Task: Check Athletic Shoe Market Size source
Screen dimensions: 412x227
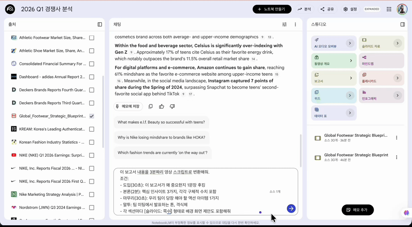Action: 92,51
